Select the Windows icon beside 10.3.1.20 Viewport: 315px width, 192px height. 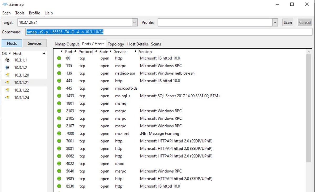coord(7,75)
